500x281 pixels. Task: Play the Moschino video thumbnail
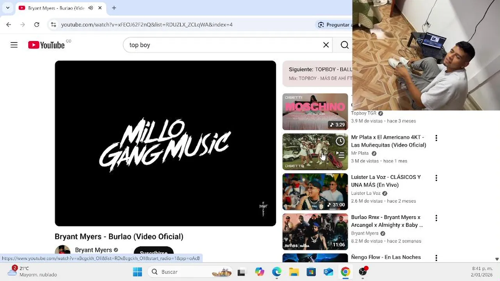315,112
